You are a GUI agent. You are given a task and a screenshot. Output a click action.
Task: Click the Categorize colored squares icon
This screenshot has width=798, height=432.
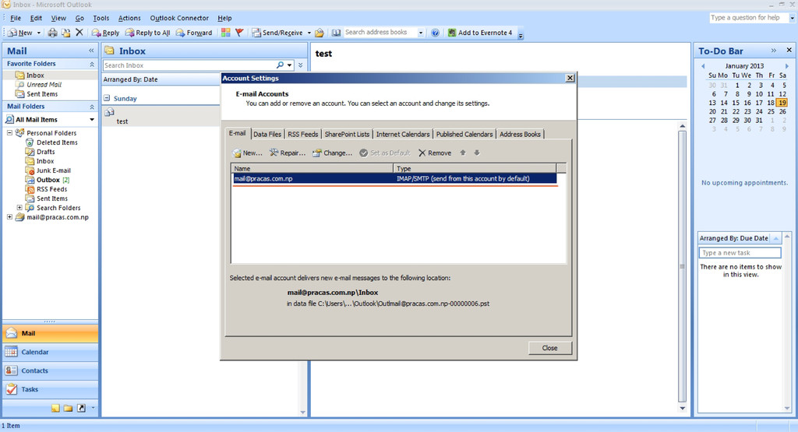pos(225,33)
